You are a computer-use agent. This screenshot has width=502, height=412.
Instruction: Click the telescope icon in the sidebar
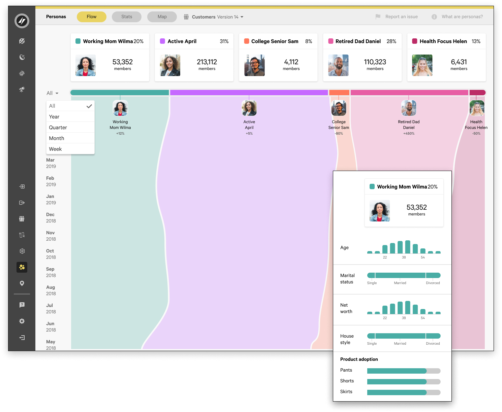[x=22, y=90]
